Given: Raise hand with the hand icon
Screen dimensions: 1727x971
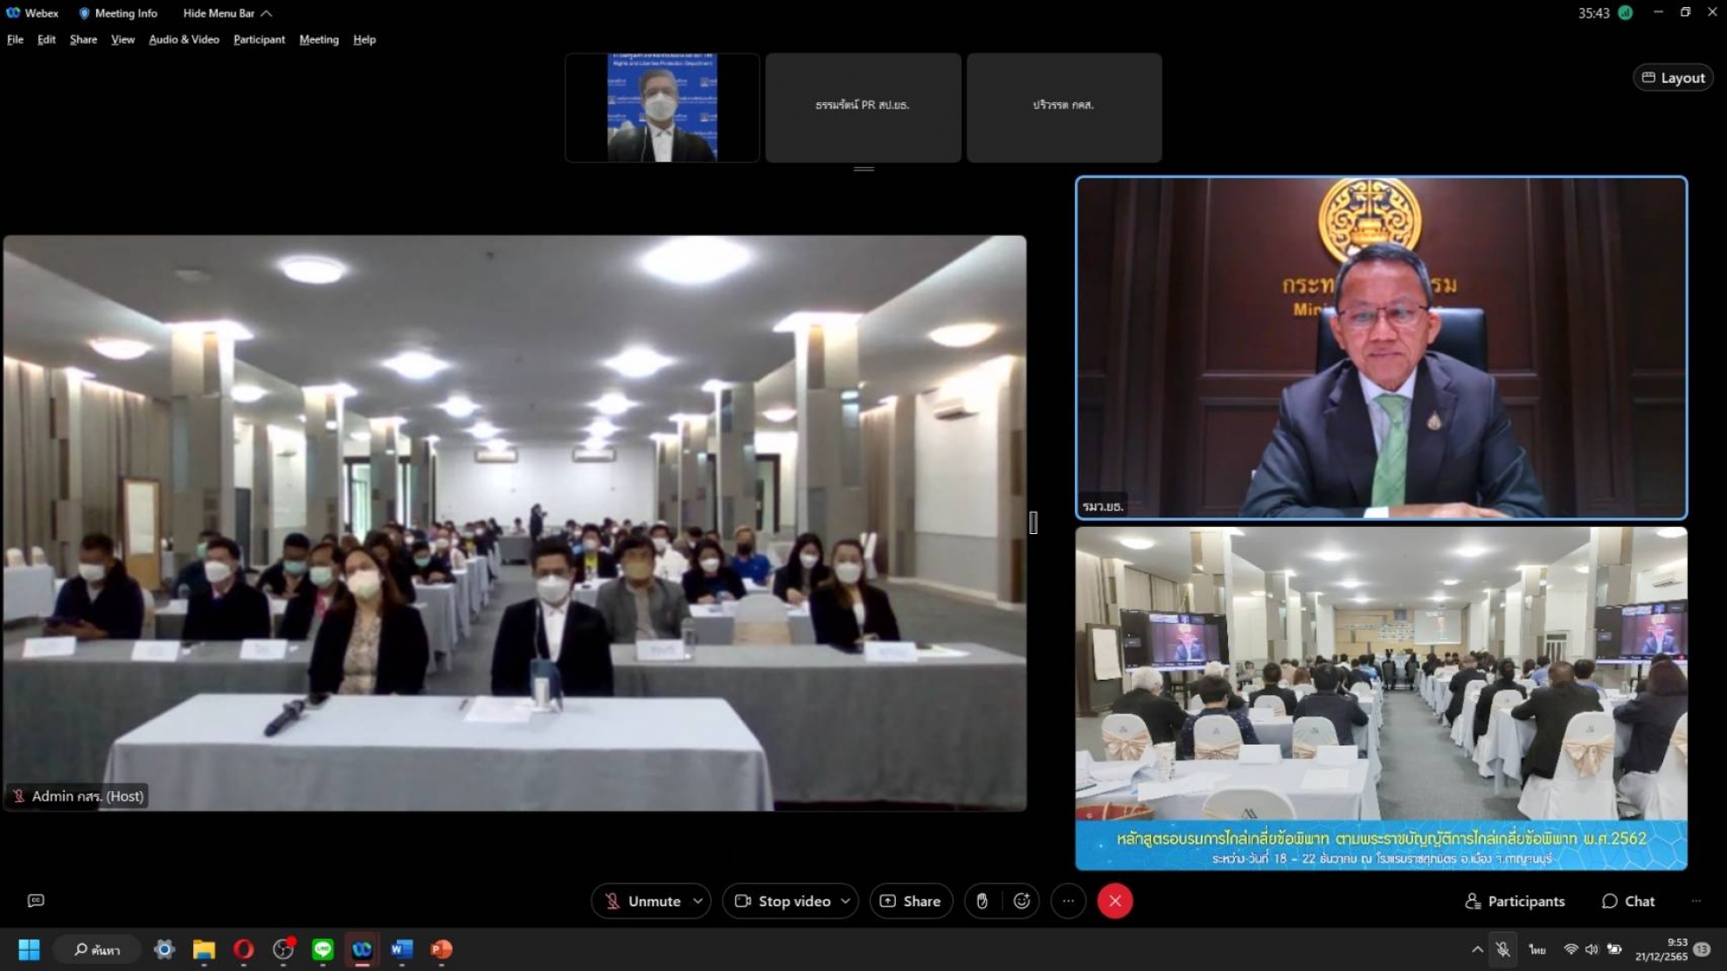Looking at the screenshot, I should click(981, 901).
